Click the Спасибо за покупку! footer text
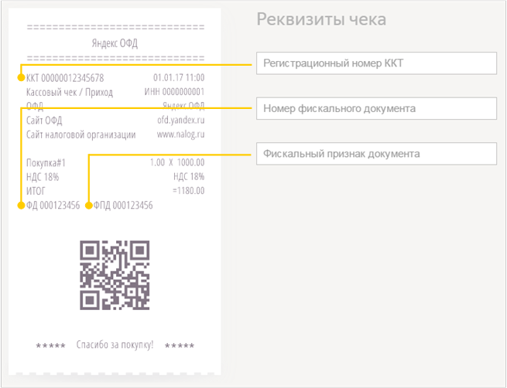The image size is (507, 388). [115, 345]
